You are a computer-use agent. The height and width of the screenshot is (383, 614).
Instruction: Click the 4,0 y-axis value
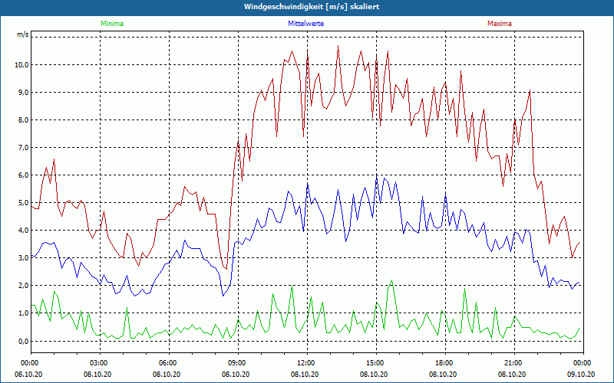coord(23,231)
